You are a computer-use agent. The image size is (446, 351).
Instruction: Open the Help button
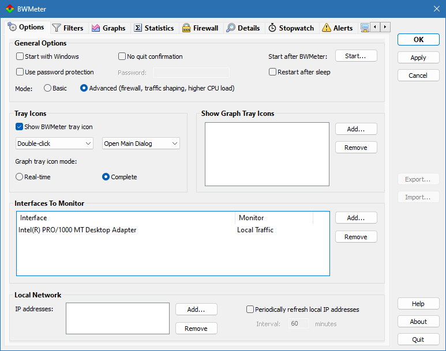coord(418,304)
